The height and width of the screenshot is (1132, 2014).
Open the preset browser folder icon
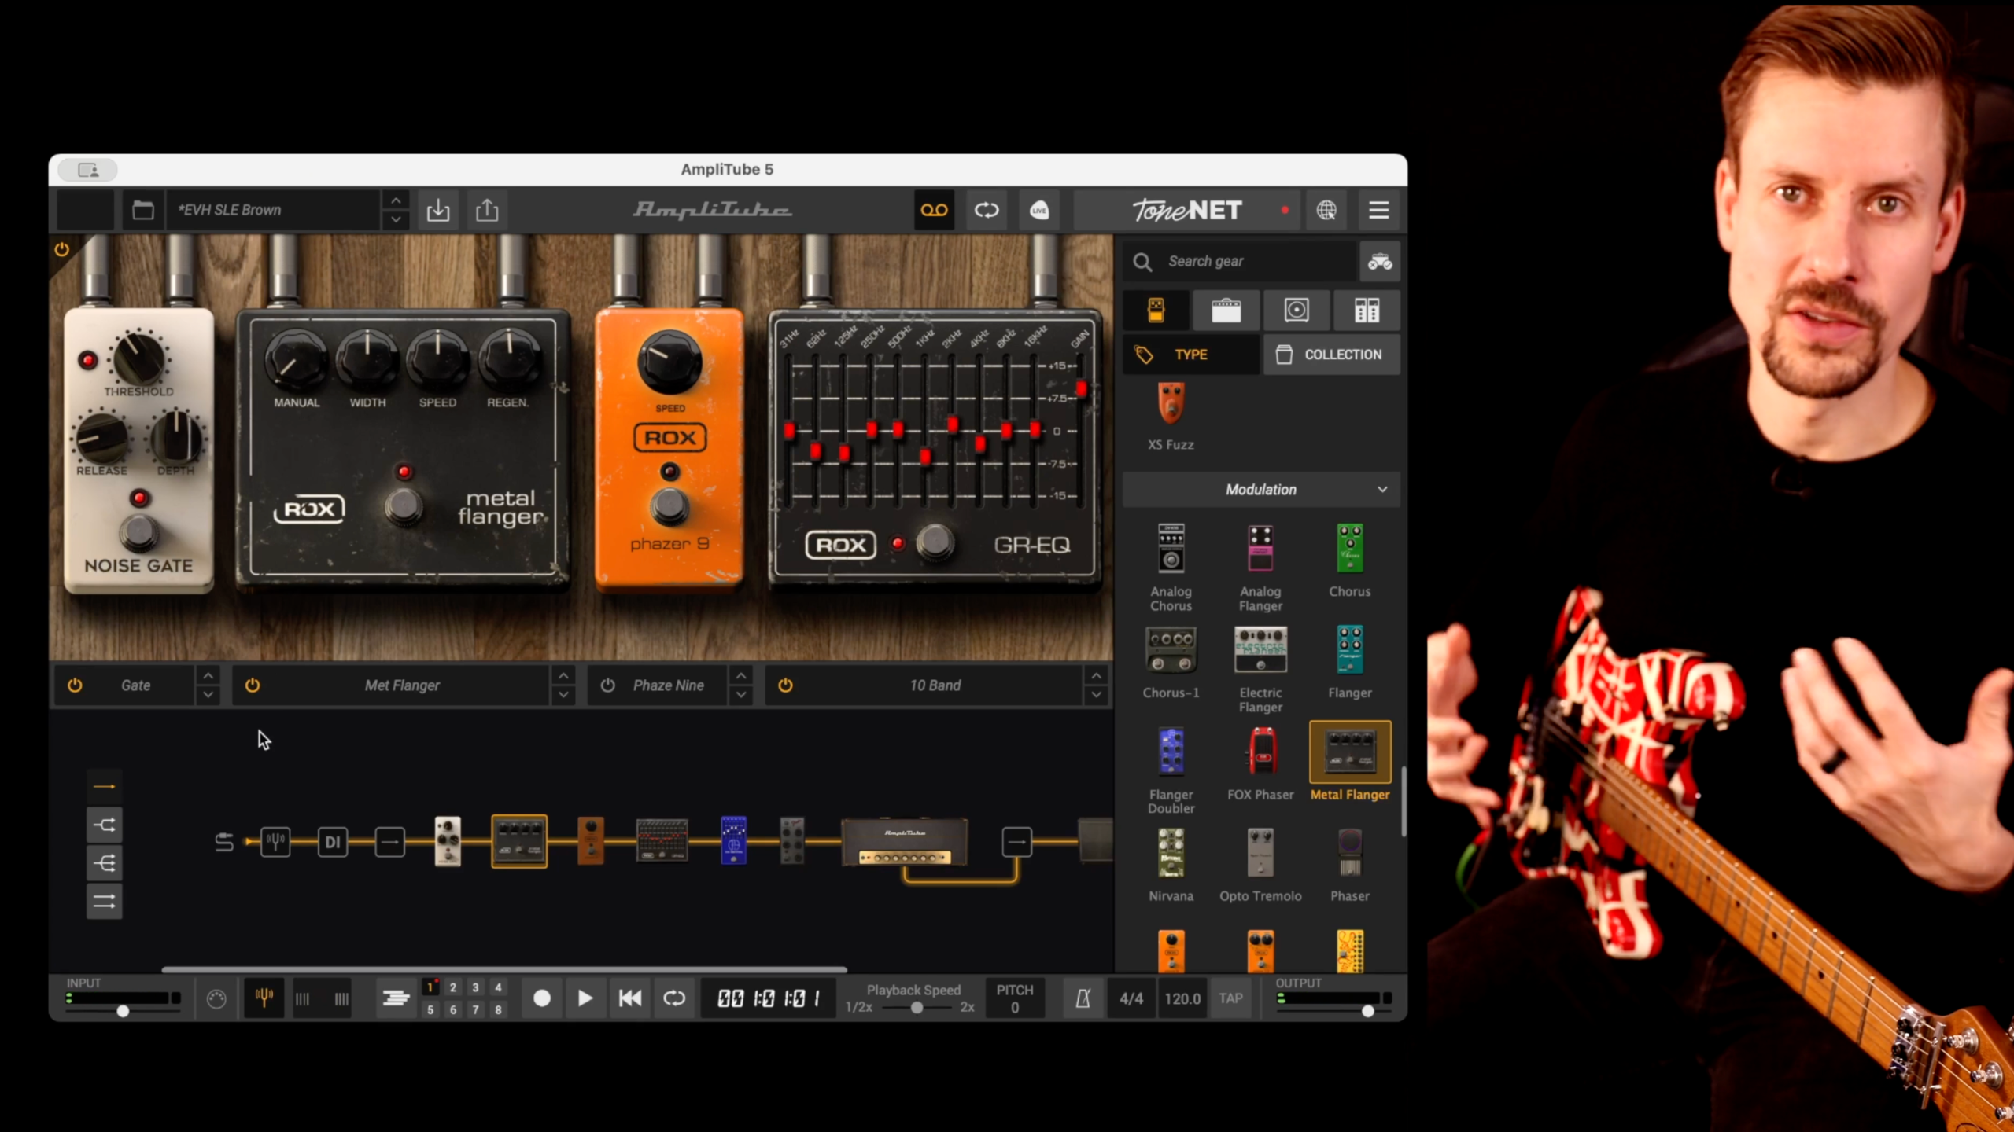coord(142,210)
